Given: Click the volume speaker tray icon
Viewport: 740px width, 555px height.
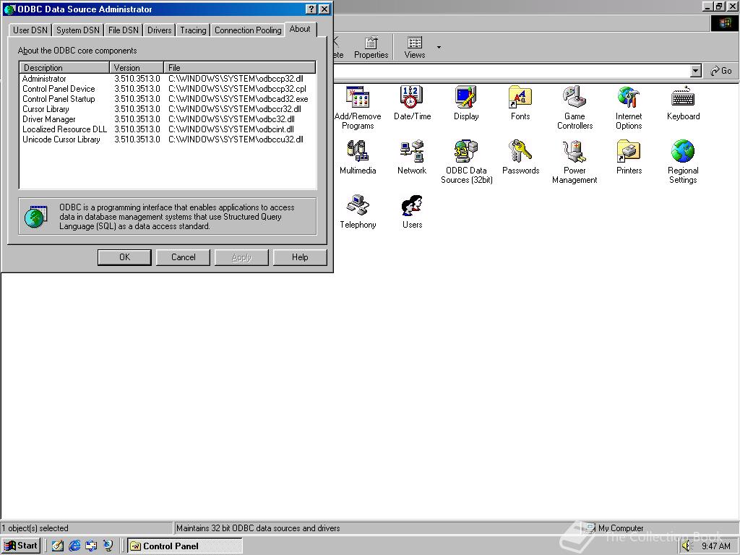Looking at the screenshot, I should [687, 546].
